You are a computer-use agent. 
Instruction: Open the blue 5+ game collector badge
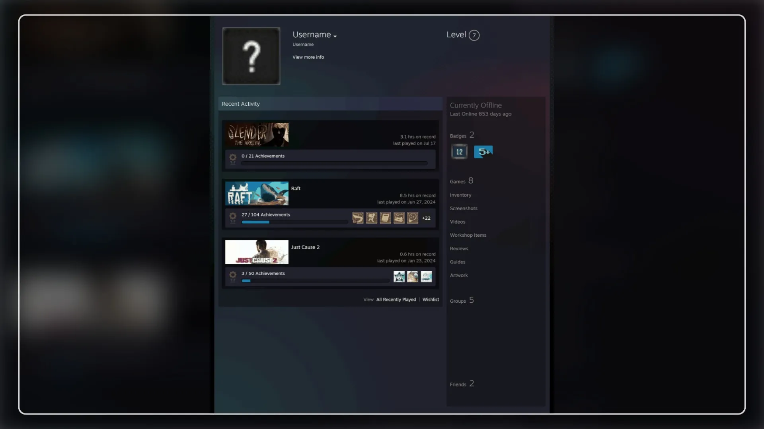pos(483,152)
